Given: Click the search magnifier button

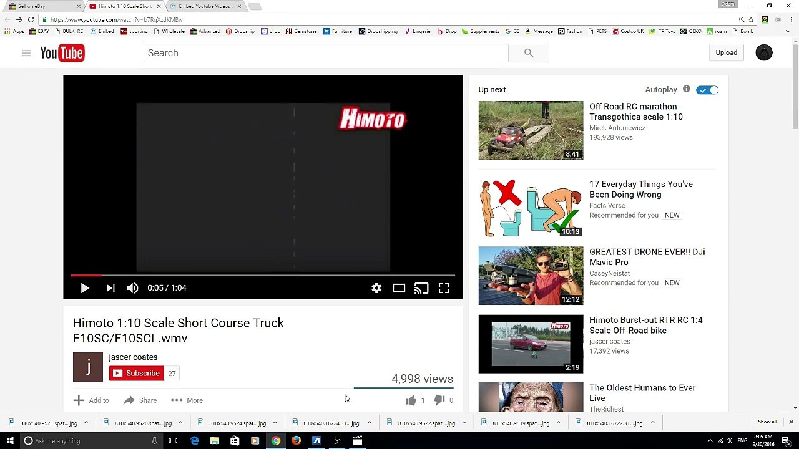Looking at the screenshot, I should (x=529, y=53).
